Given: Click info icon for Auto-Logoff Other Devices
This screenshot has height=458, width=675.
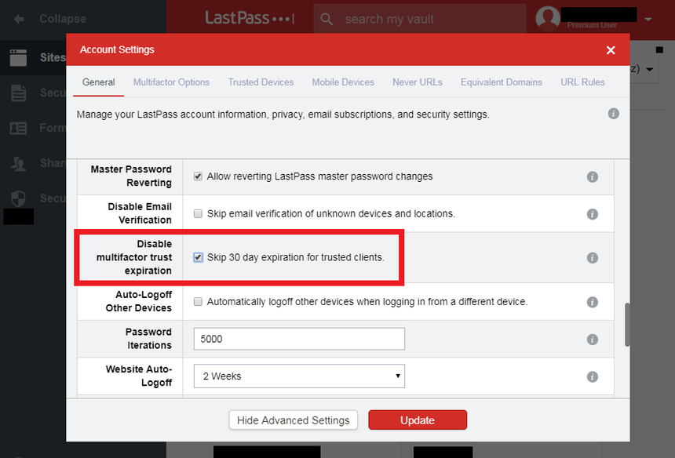Looking at the screenshot, I should pos(593,302).
